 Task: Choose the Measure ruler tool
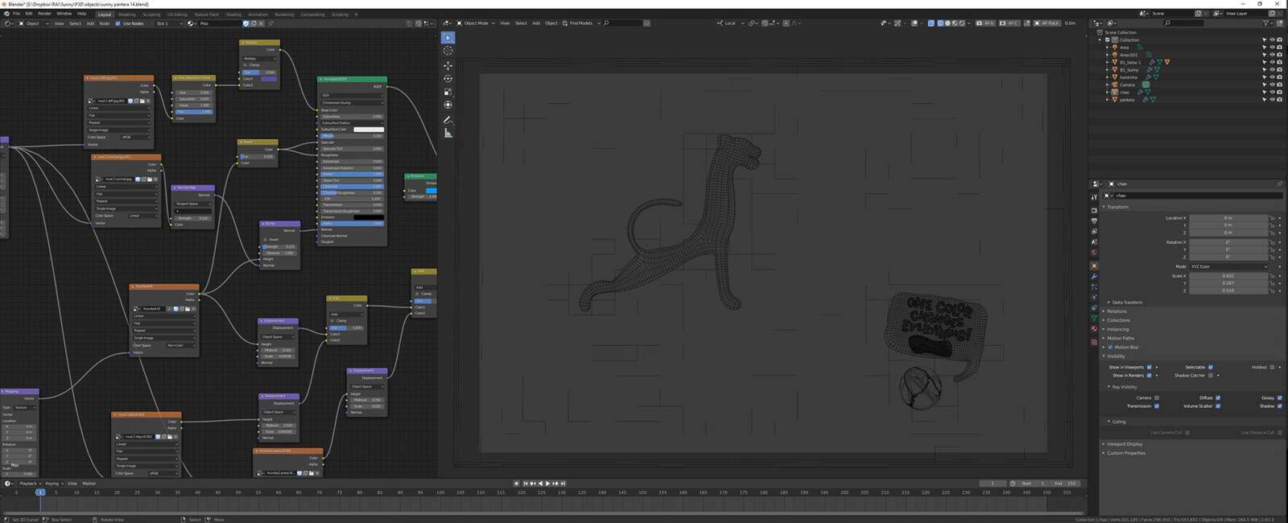pyautogui.click(x=448, y=134)
